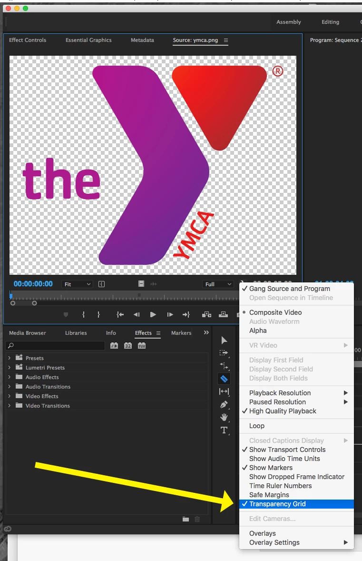Open the Effects panel hamburger menu
Viewport: 362px width, 561px height.
(x=158, y=333)
